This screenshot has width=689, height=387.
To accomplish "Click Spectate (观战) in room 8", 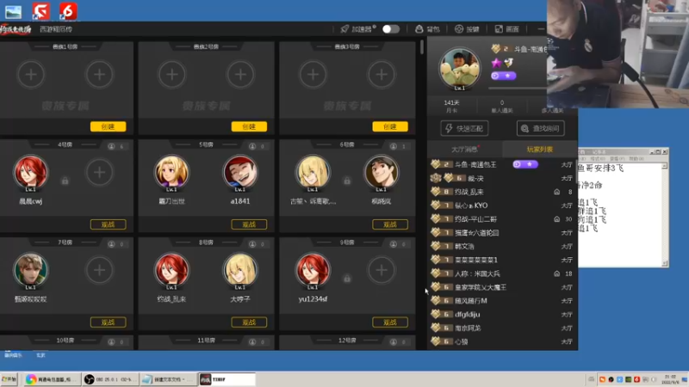I will pos(249,322).
